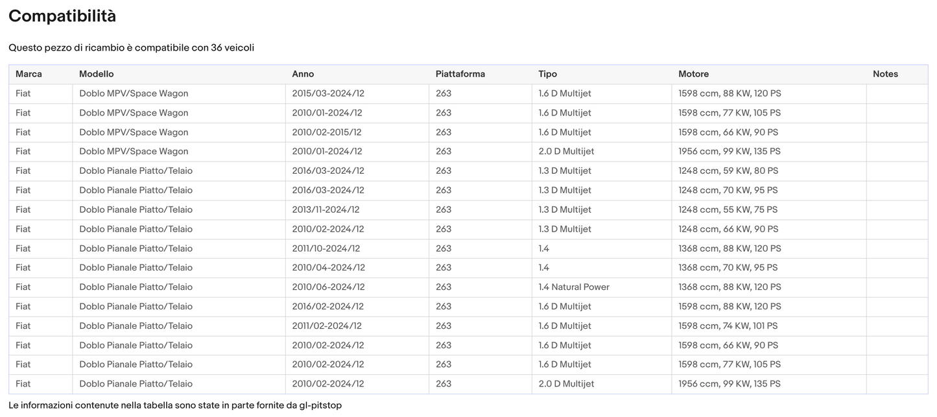
Task: Select the Modello column header
Action: (96, 74)
